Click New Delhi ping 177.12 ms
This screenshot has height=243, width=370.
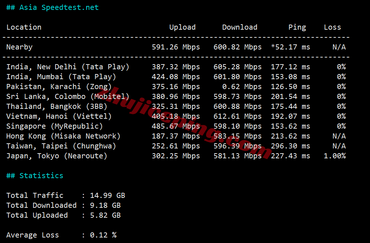291,67
